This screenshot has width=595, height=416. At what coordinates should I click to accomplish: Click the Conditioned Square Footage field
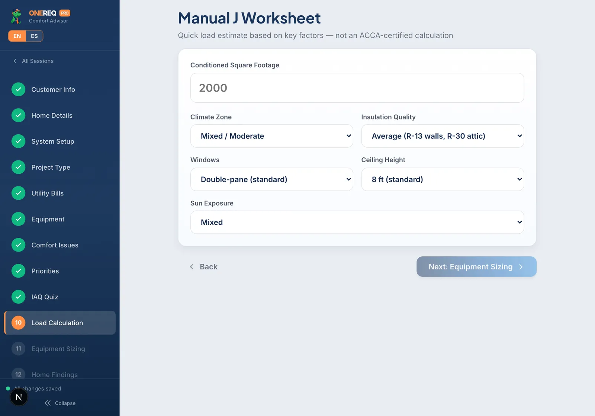click(357, 88)
